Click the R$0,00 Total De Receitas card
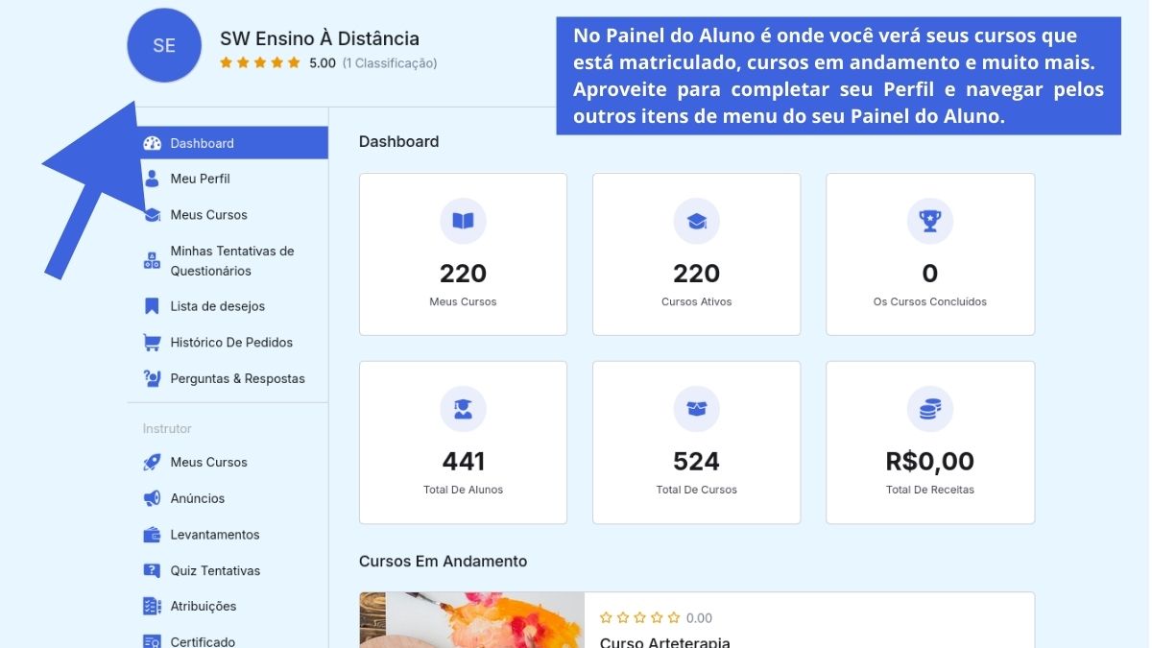The height and width of the screenshot is (648, 1152). click(x=929, y=443)
